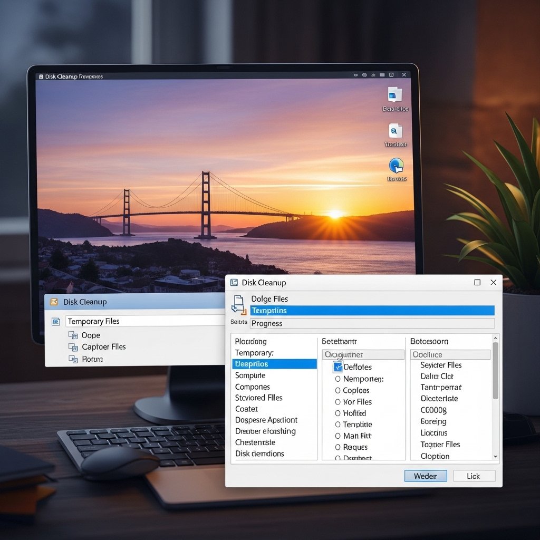Select the Coploes radio button
This screenshot has height=540, width=540.
point(338,390)
